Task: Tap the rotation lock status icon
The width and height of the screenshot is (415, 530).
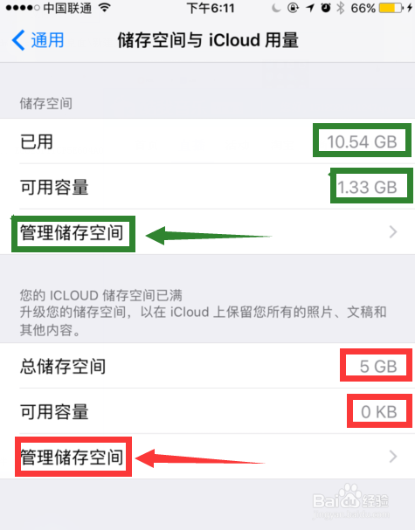Action: click(x=293, y=8)
